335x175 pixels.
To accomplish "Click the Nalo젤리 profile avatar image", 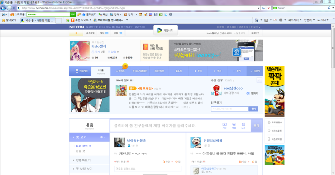I will pyautogui.click(x=80, y=51).
